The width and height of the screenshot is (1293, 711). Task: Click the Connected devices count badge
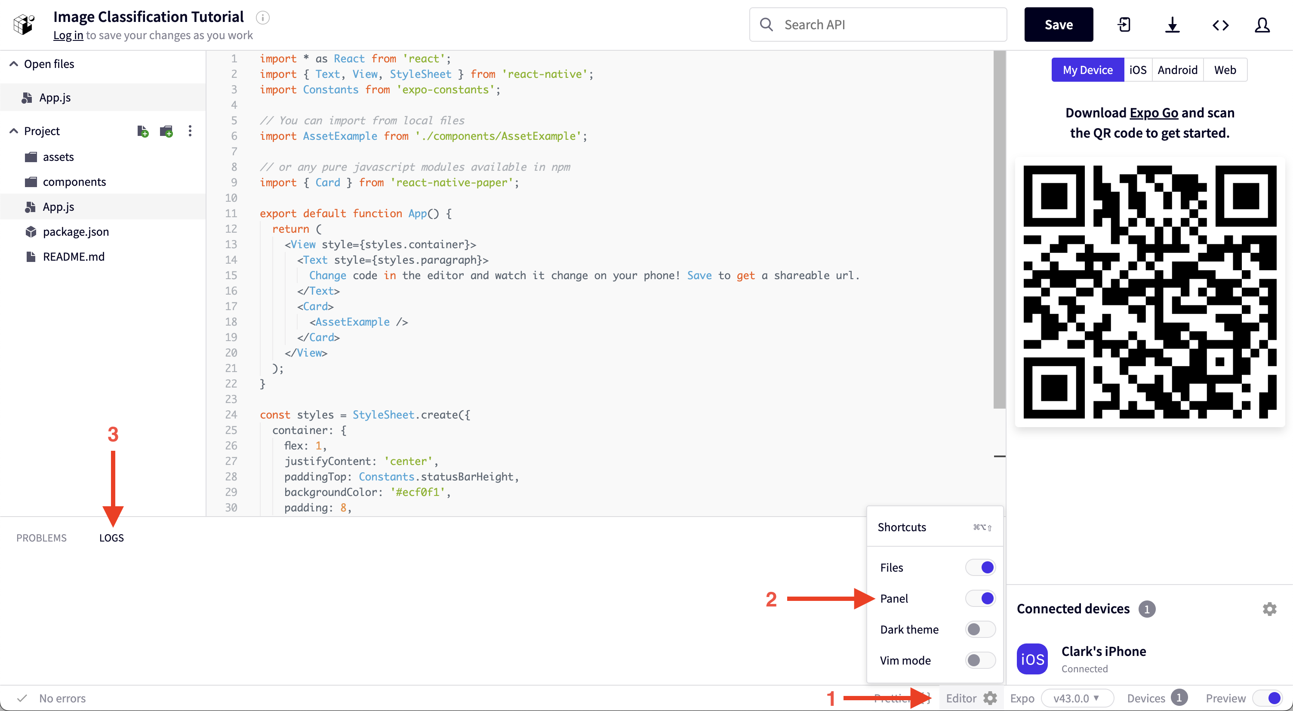coord(1146,609)
